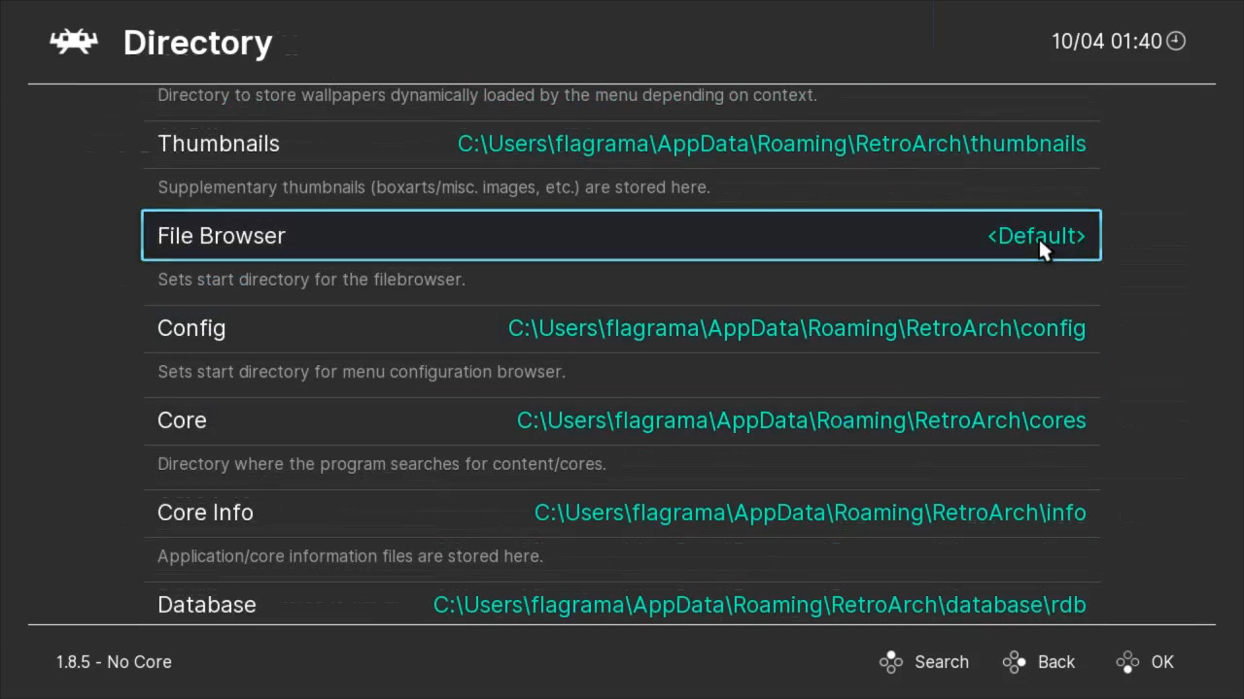
Task: Click the Core cores folder path
Action: [801, 420]
